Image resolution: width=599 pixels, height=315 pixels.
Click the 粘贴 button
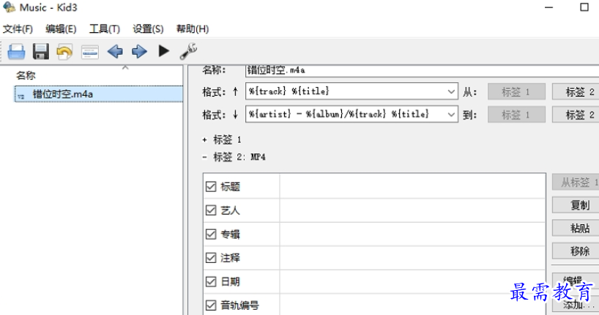[x=576, y=229]
